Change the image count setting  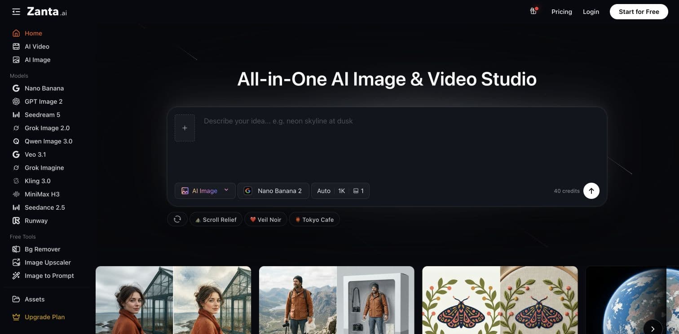(x=358, y=191)
